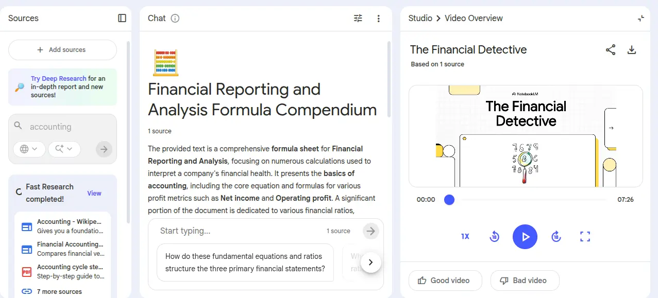
Task: Download the video overview
Action: pos(632,50)
